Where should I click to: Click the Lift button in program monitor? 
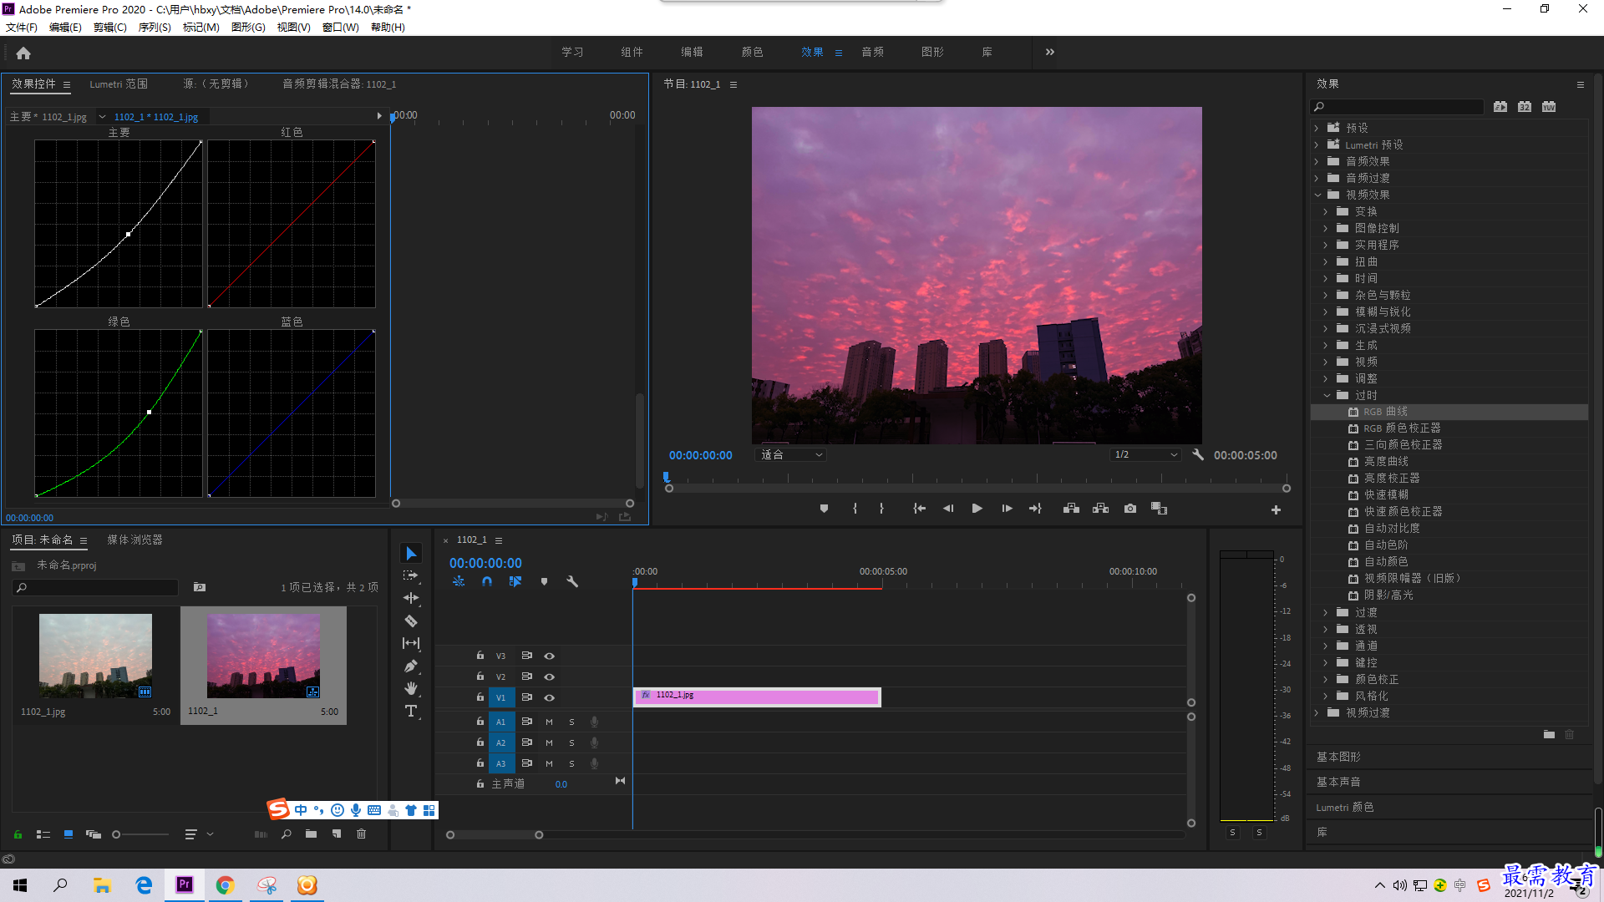(x=1071, y=509)
